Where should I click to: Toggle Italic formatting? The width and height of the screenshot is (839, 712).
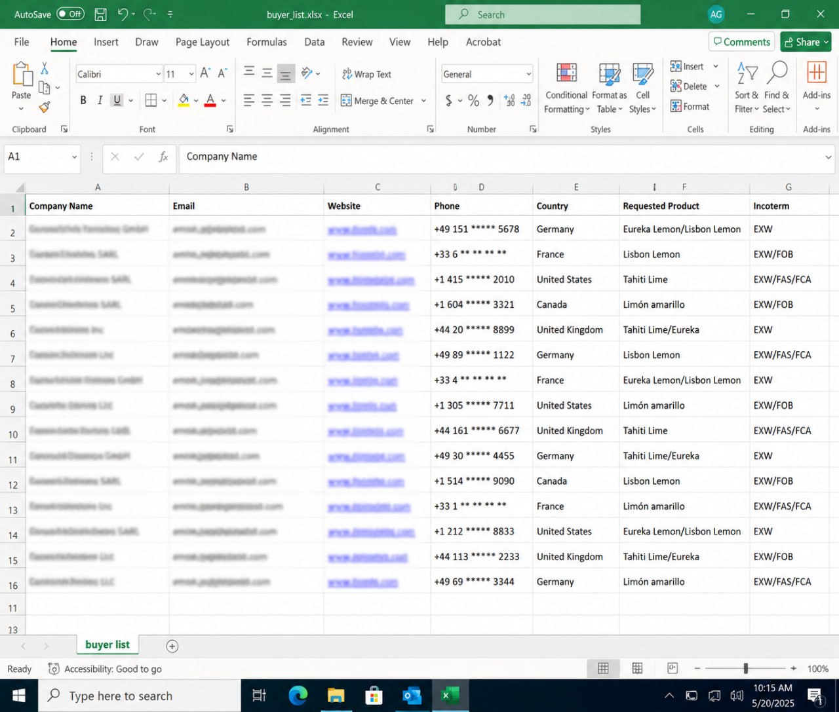click(x=100, y=100)
